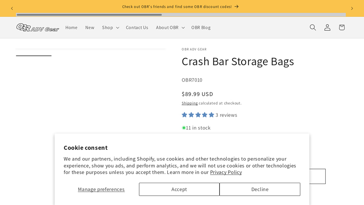Go to previous announcement with left arrow
364x205 pixels.
pyautogui.click(x=12, y=8)
